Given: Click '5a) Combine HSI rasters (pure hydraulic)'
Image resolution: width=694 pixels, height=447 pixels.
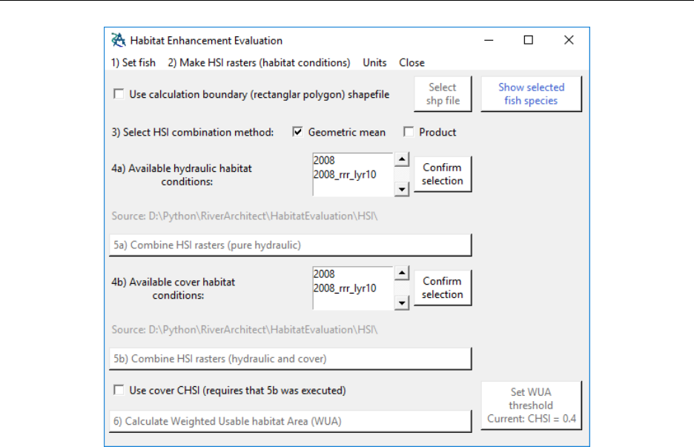Looking at the screenshot, I should tap(291, 245).
